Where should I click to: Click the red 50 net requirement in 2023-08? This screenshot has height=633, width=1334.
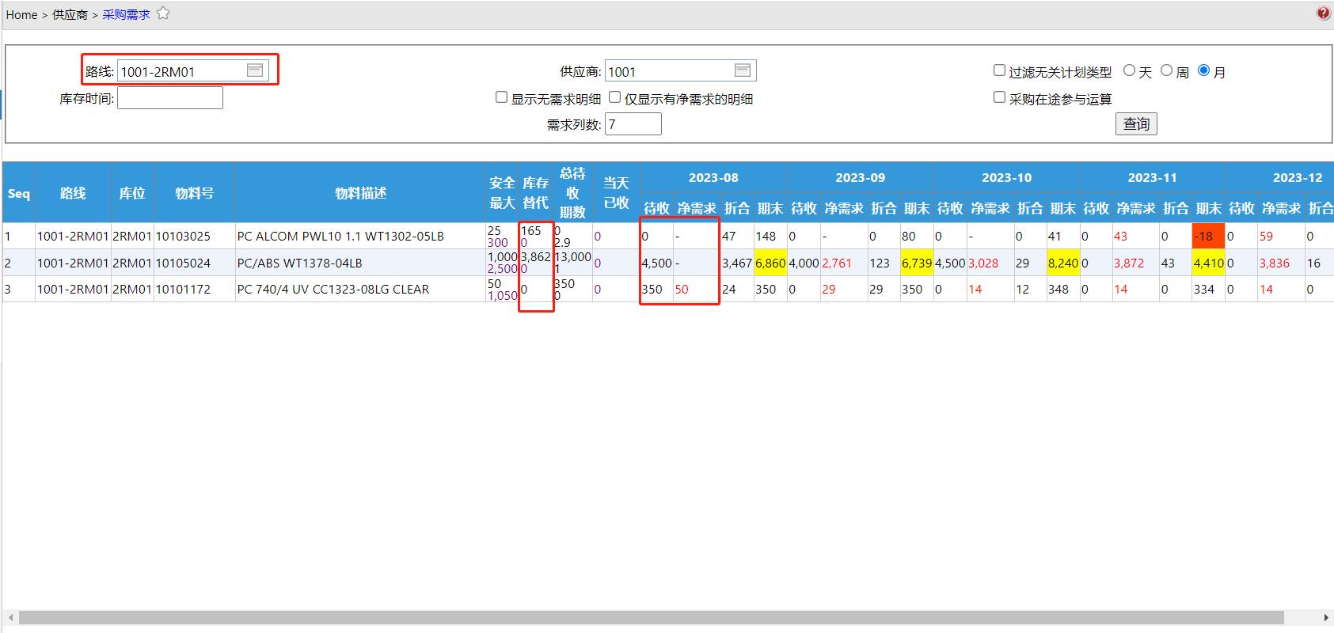(682, 289)
